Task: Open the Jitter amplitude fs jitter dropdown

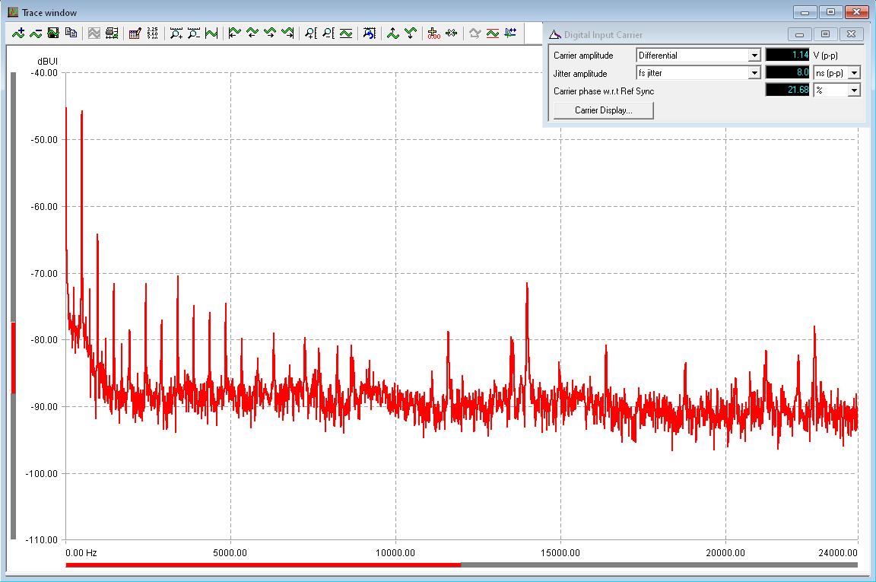Action: (754, 73)
